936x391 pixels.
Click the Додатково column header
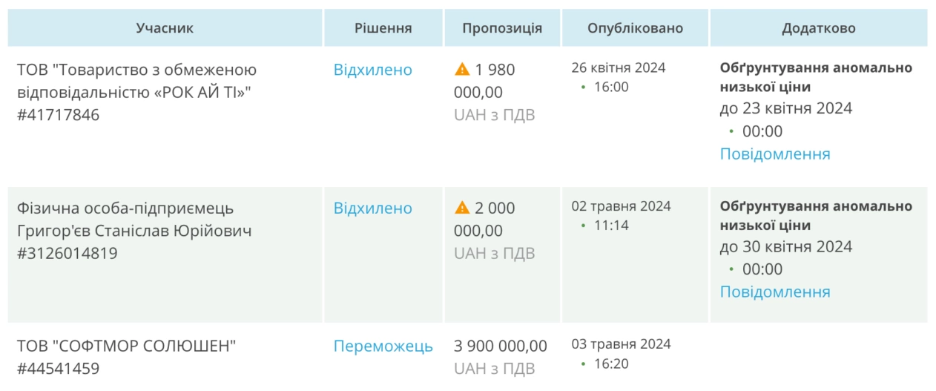click(x=819, y=28)
